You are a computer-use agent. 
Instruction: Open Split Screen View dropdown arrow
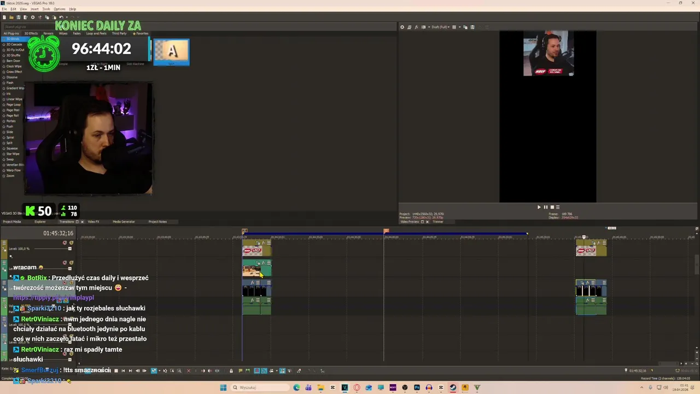pyautogui.click(x=429, y=27)
